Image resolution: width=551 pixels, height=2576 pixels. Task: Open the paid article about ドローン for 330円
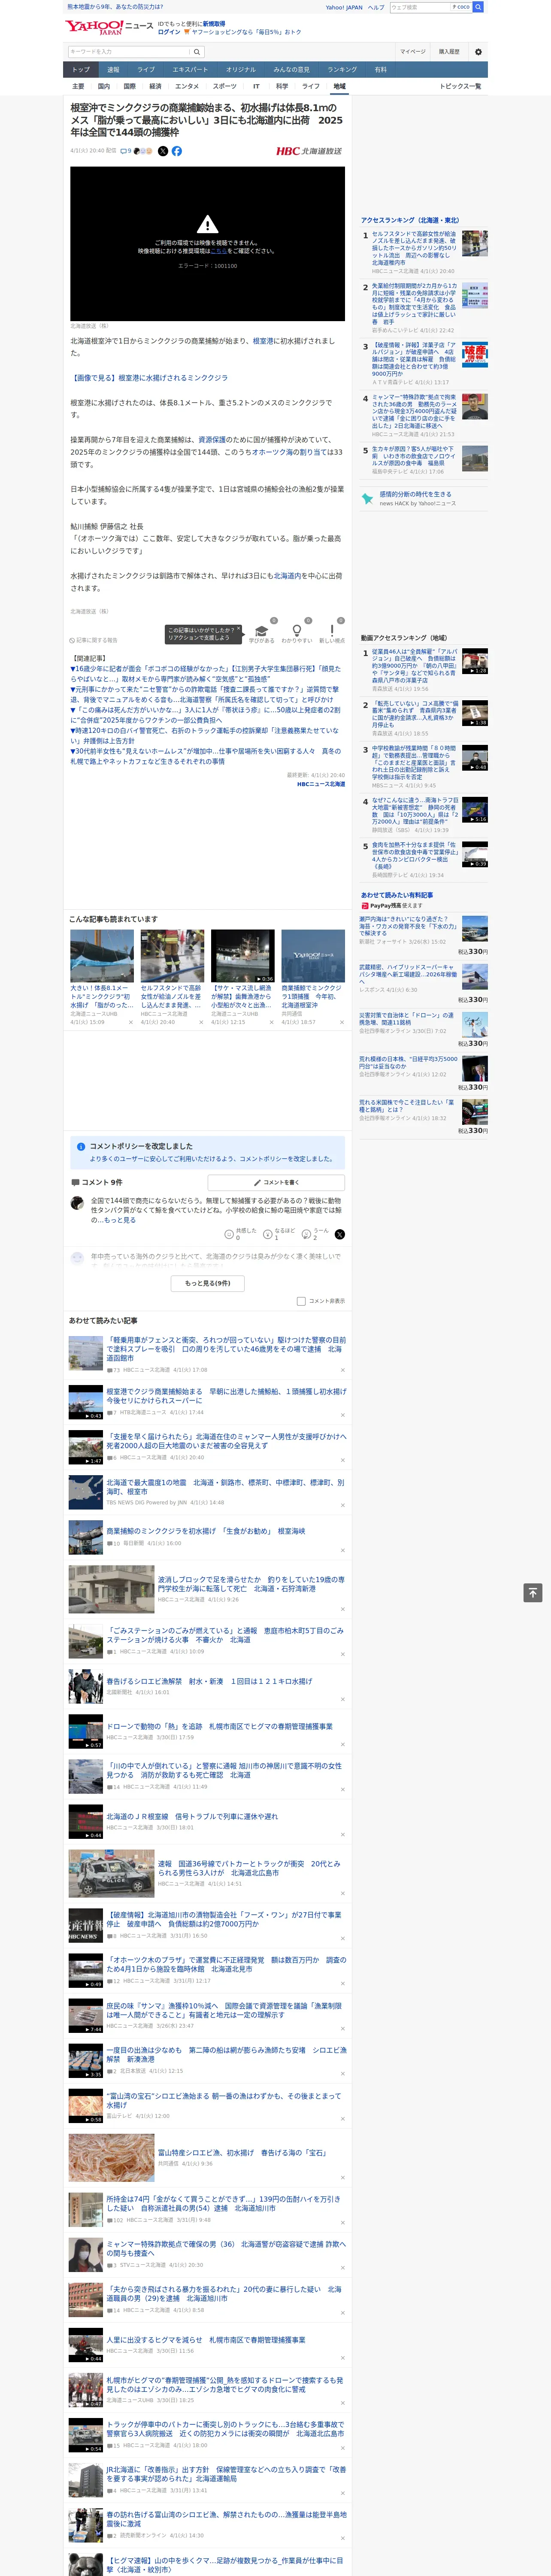point(406,1019)
